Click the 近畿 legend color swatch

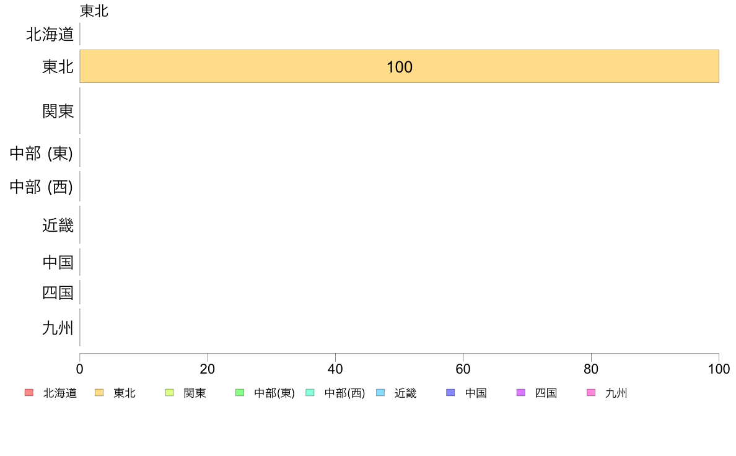tap(380, 393)
